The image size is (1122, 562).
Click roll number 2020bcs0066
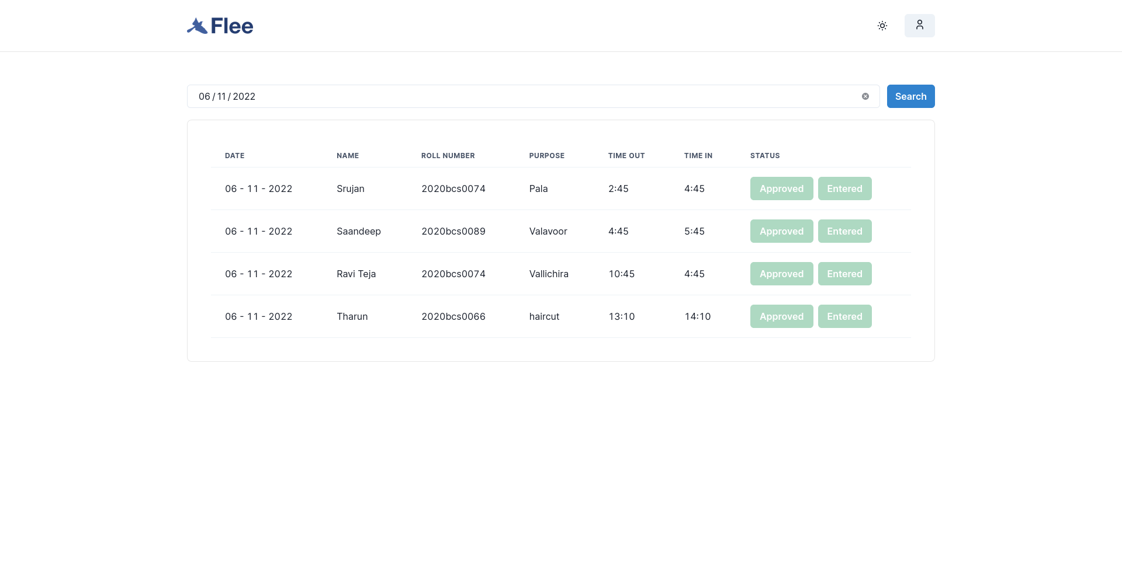[x=453, y=316]
